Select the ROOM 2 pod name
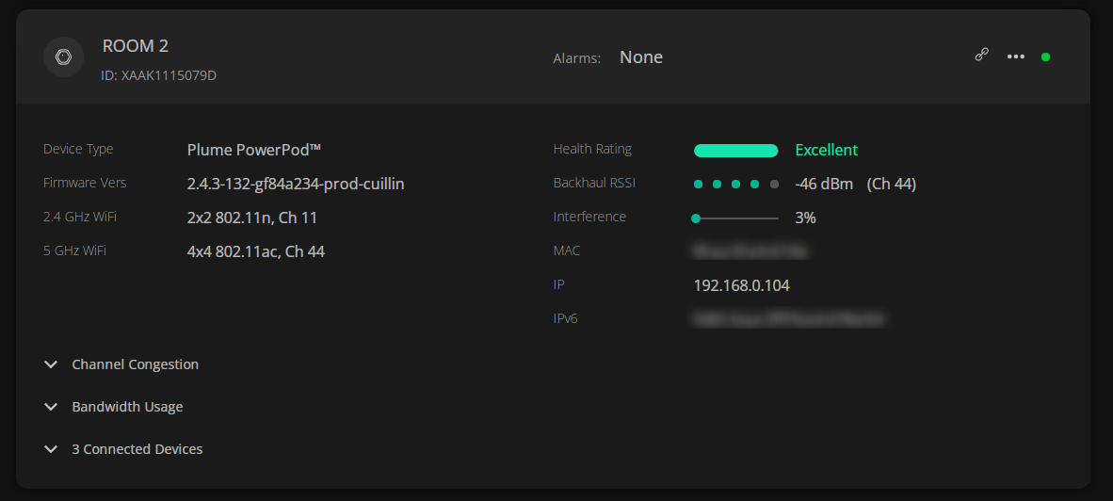 coord(135,46)
